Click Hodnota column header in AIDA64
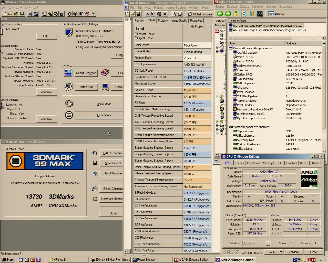The height and width of the screenshot is (263, 328). coord(303,43)
